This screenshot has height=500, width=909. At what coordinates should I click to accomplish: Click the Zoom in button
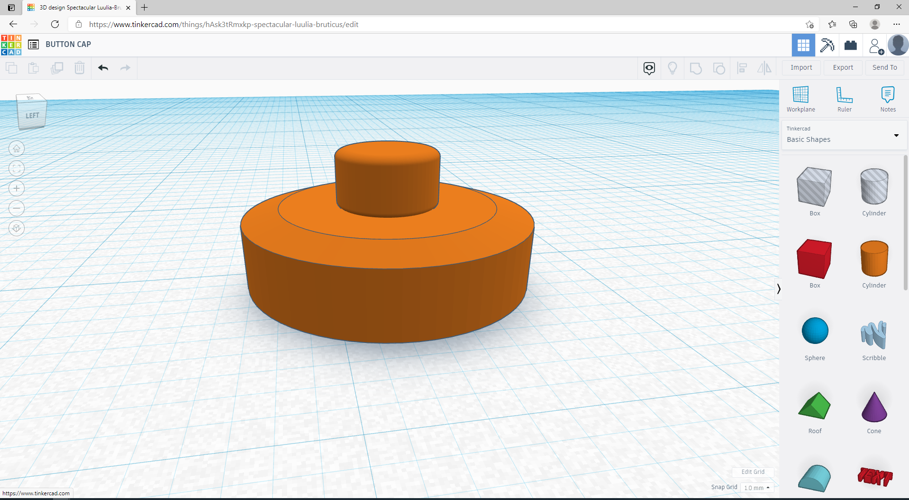click(17, 188)
